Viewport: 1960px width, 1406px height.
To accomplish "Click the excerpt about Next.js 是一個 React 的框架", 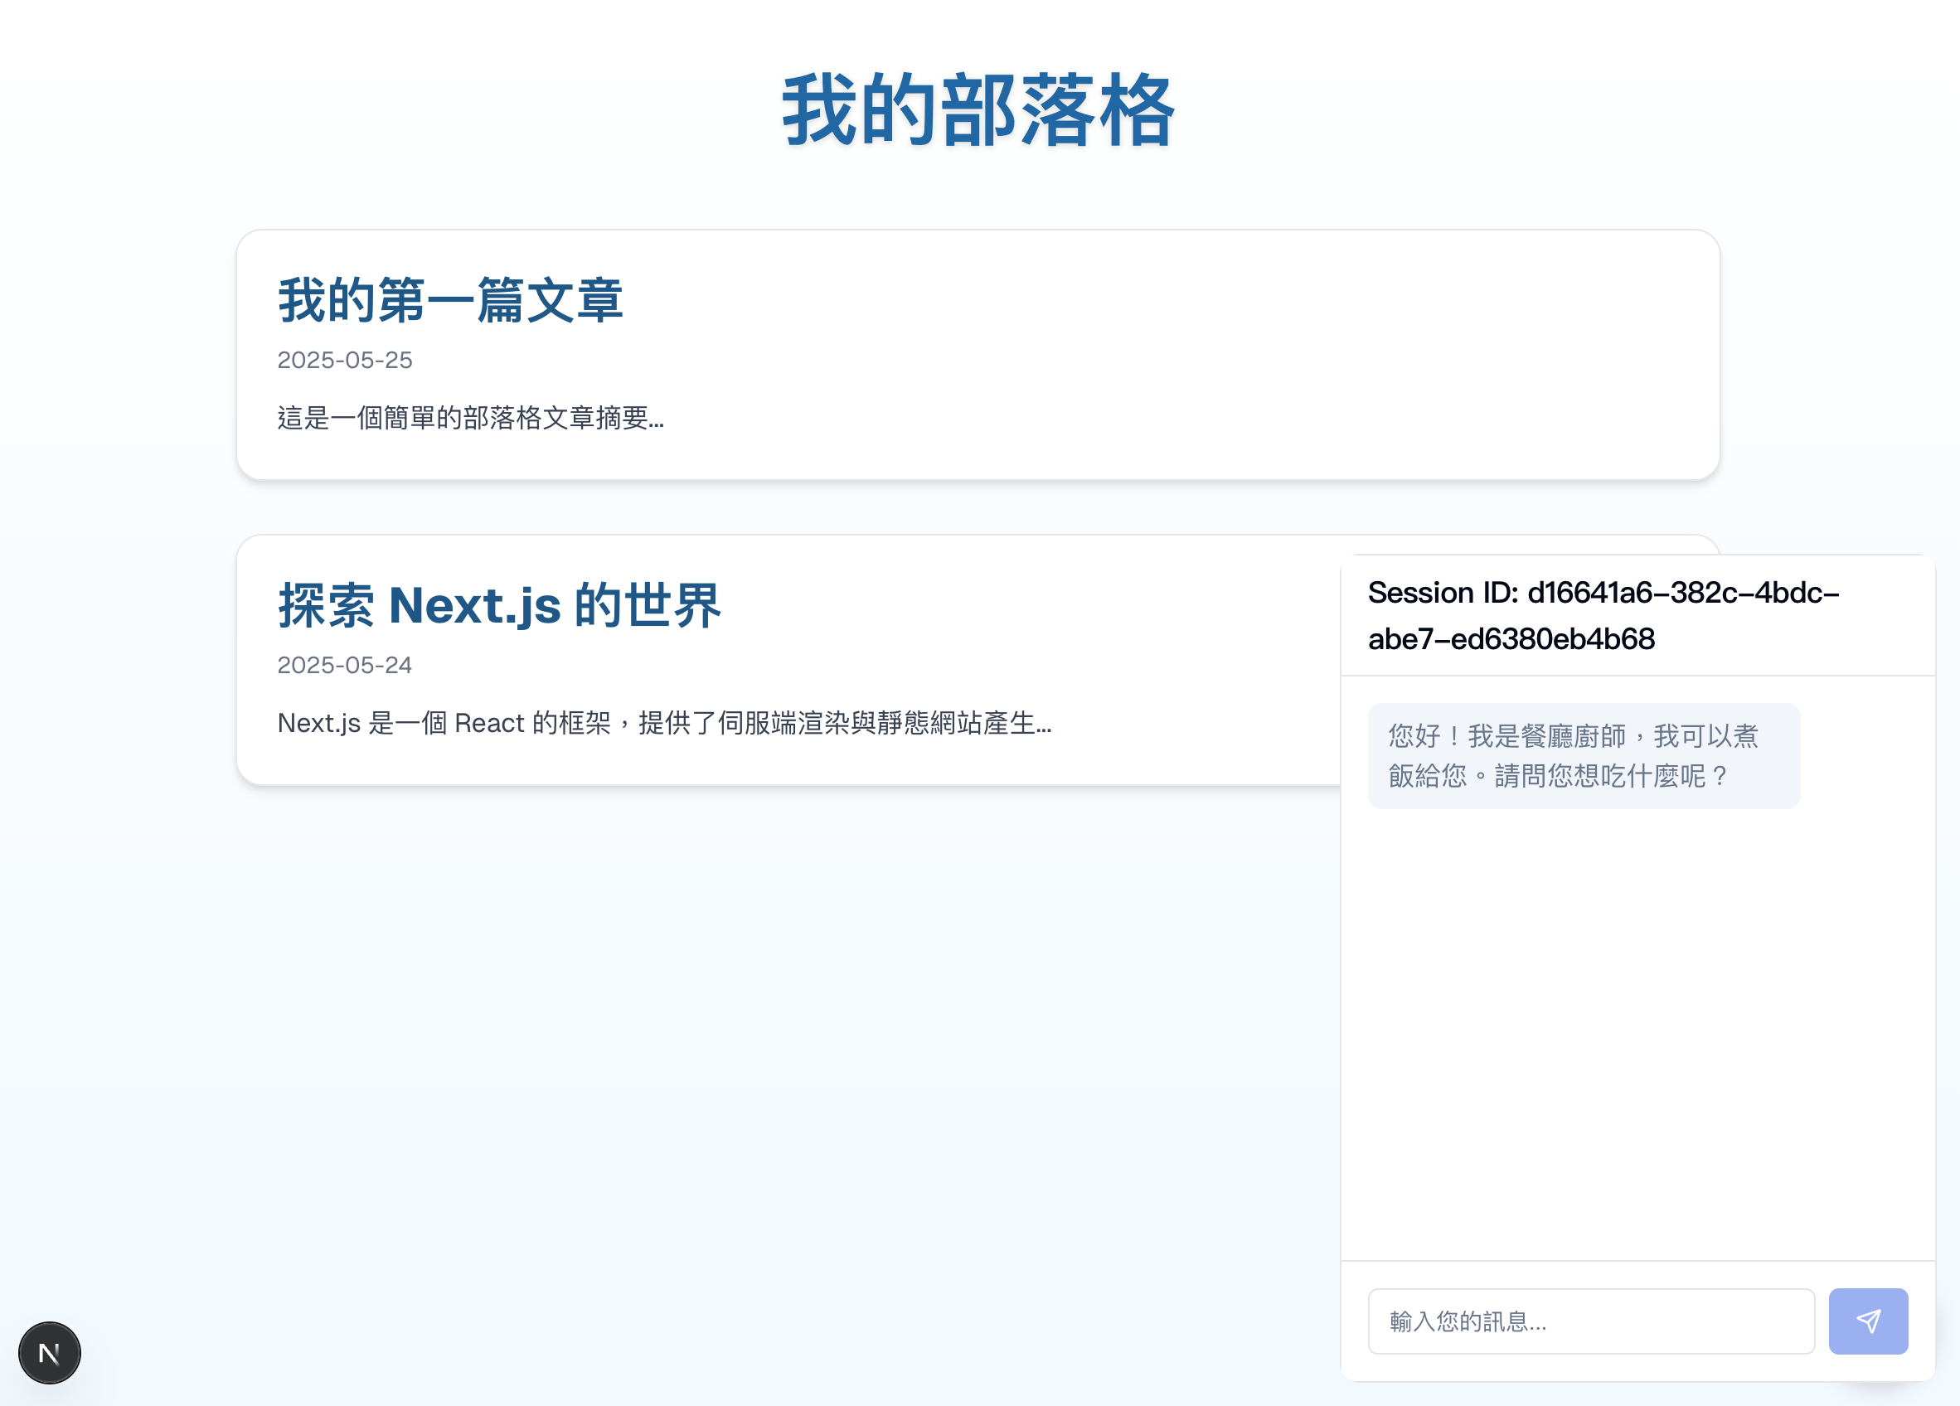I will tap(664, 723).
